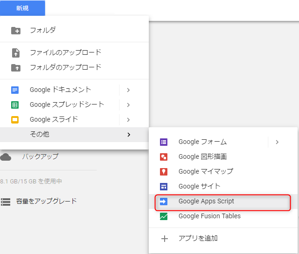Choose アプリを追加 at submenu bottom
The width and height of the screenshot is (299, 254).
198,238
